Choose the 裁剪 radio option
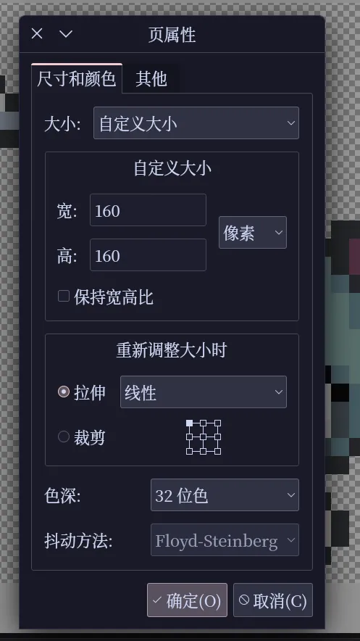Screen dimensions: 360x641 click(64, 437)
